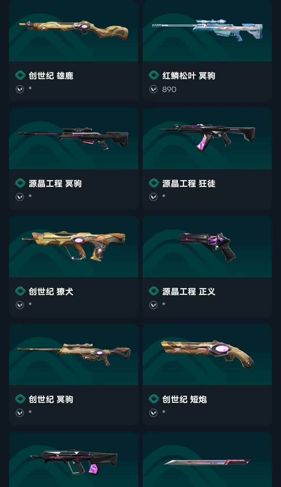Click the VP currency icon next to 890
Screen dimensions: 281x487
154,89
